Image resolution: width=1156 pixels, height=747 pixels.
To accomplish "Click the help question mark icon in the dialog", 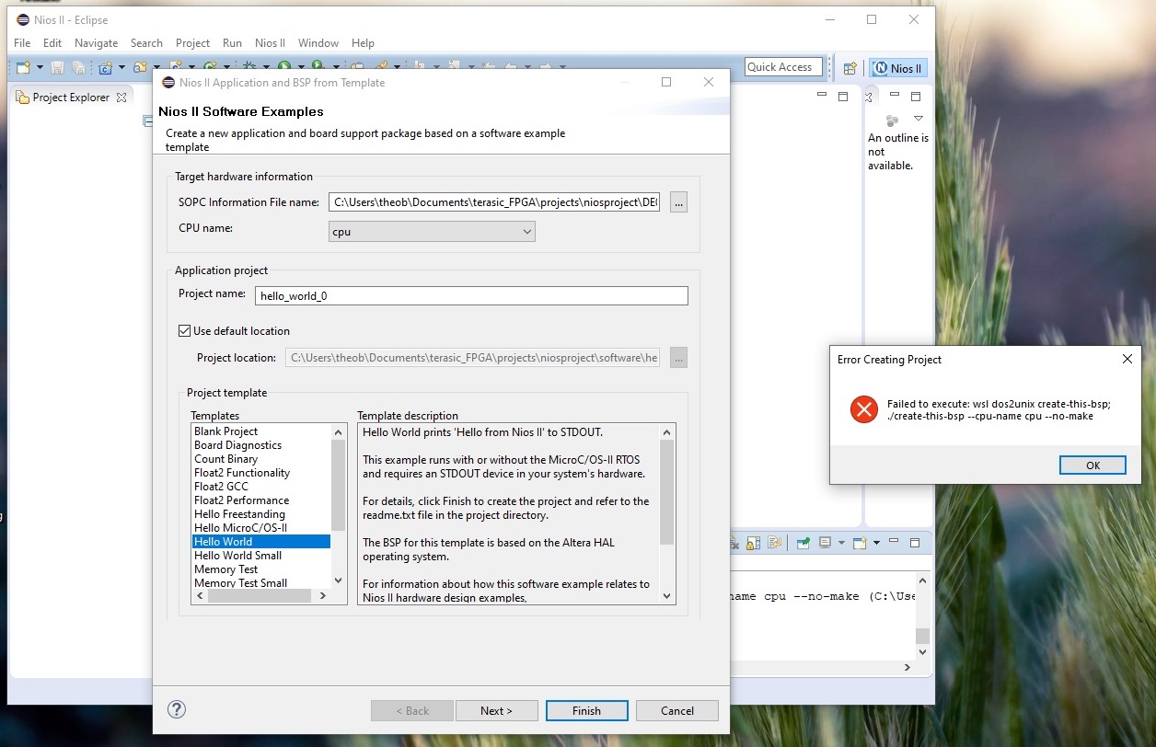I will click(x=178, y=709).
